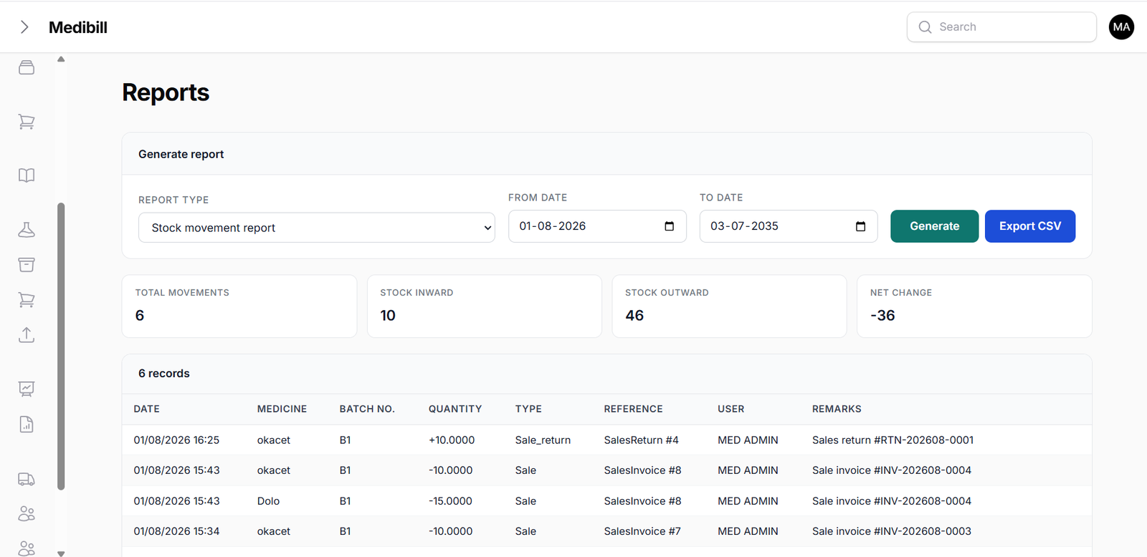Screen dimensions: 1147x557
Task: Click the Generate button
Action: point(934,226)
